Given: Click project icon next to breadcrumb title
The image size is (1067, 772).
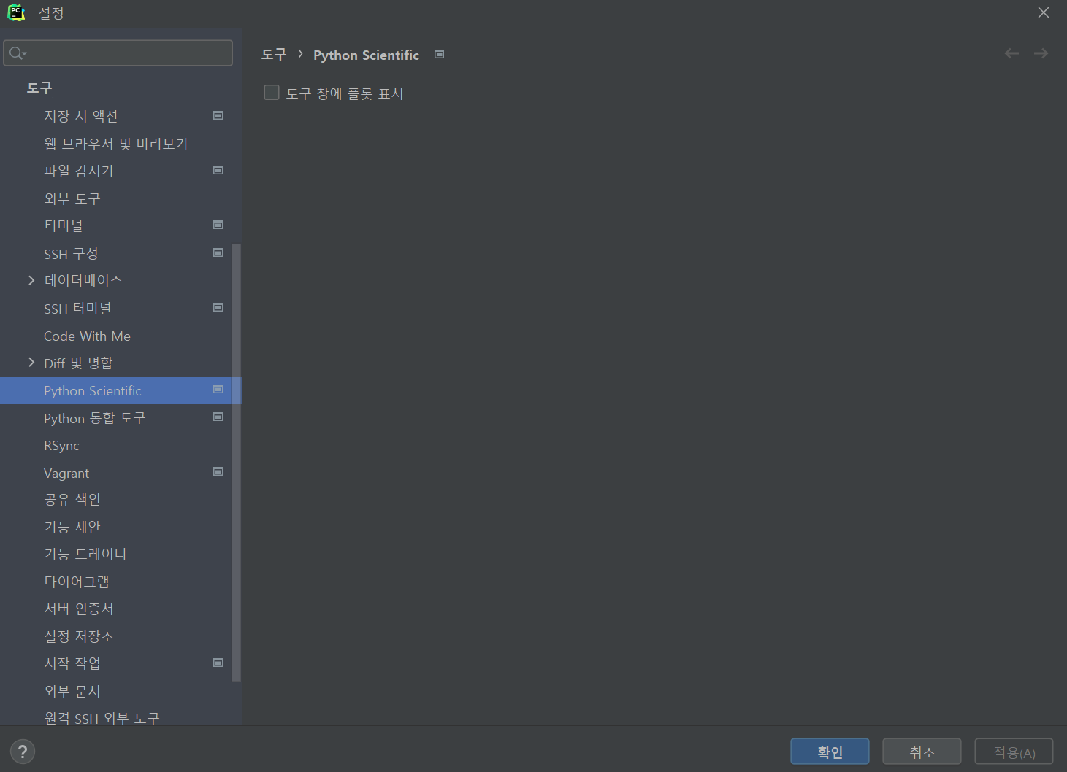Looking at the screenshot, I should [439, 54].
